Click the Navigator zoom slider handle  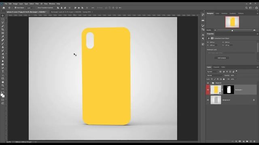click(232, 31)
